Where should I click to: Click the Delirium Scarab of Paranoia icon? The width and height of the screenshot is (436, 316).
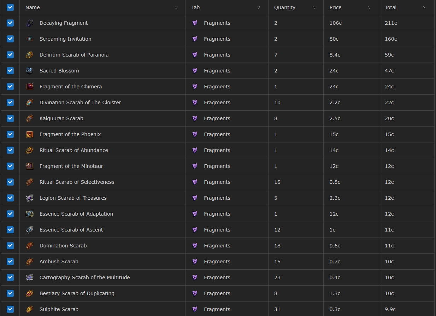30,55
